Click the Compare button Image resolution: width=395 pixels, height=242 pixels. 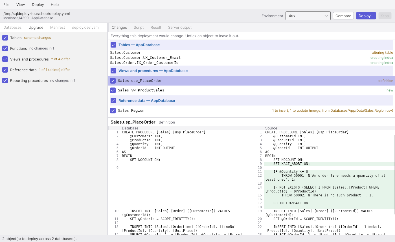(x=343, y=16)
